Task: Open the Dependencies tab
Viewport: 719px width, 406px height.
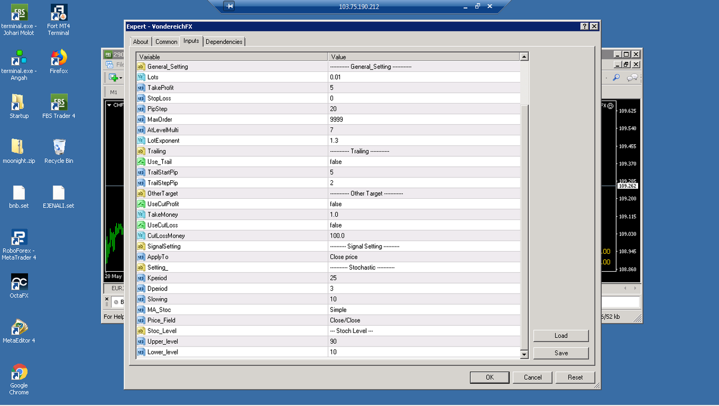Action: coord(224,42)
